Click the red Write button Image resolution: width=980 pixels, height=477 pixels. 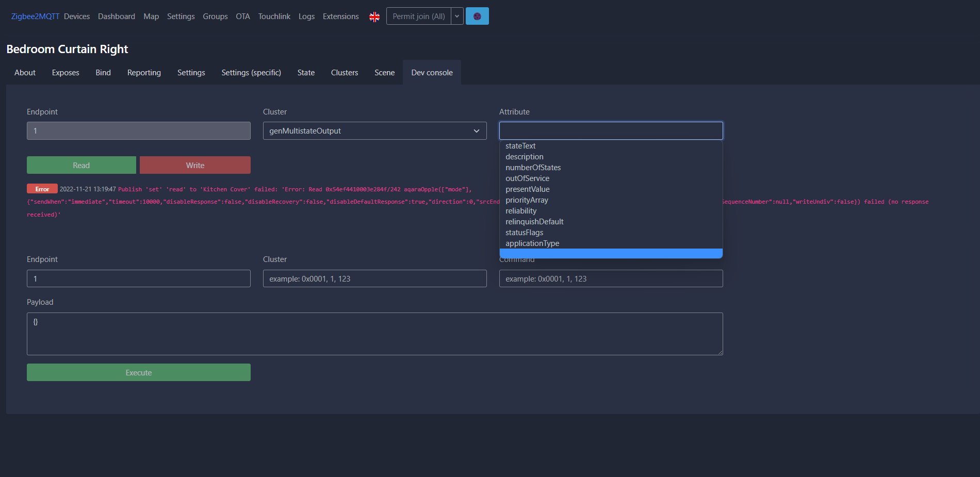tap(195, 165)
